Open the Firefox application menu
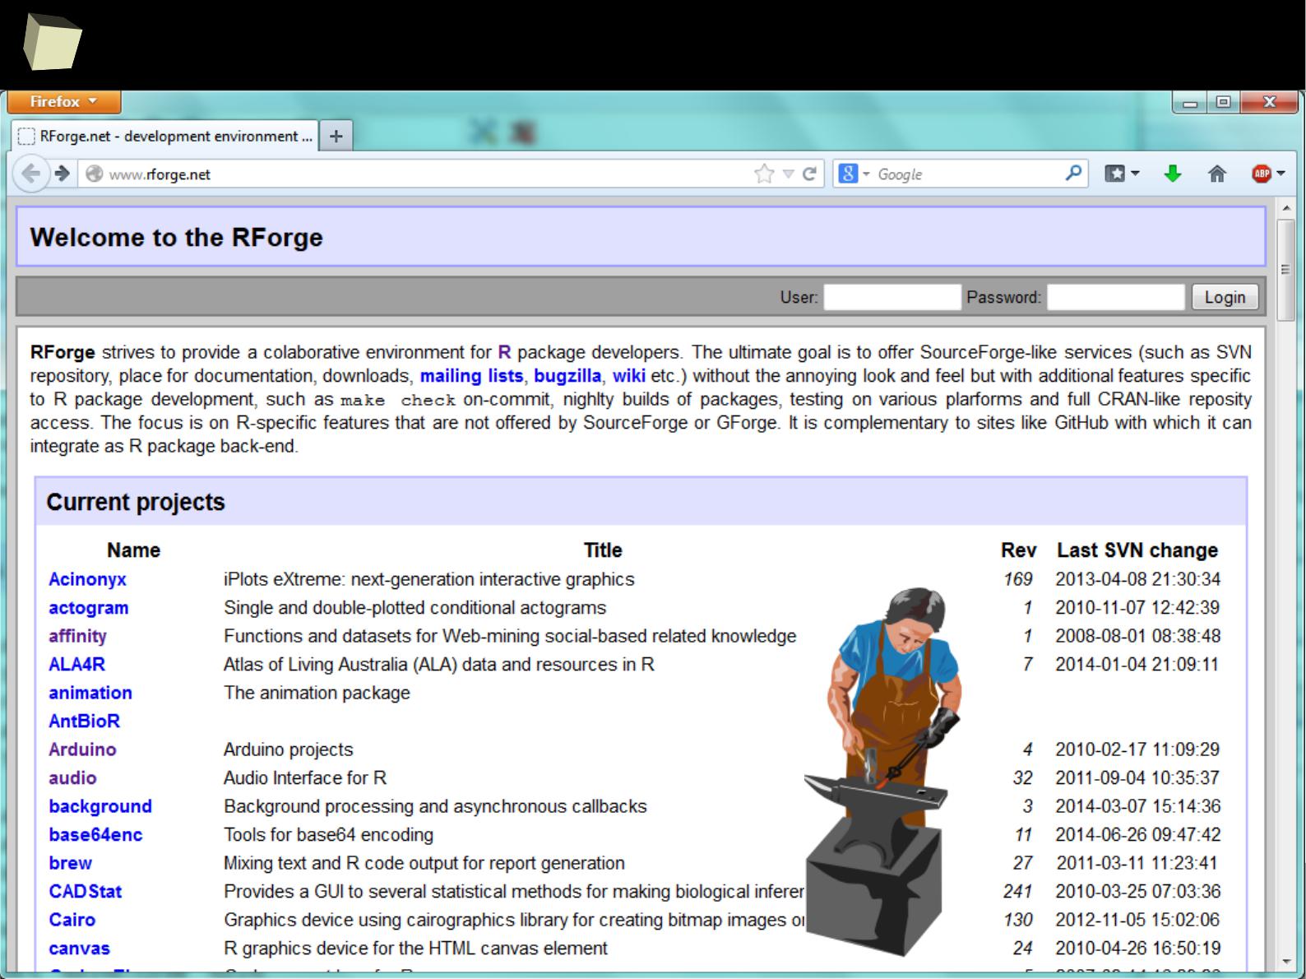This screenshot has width=1306, height=979. (x=64, y=101)
